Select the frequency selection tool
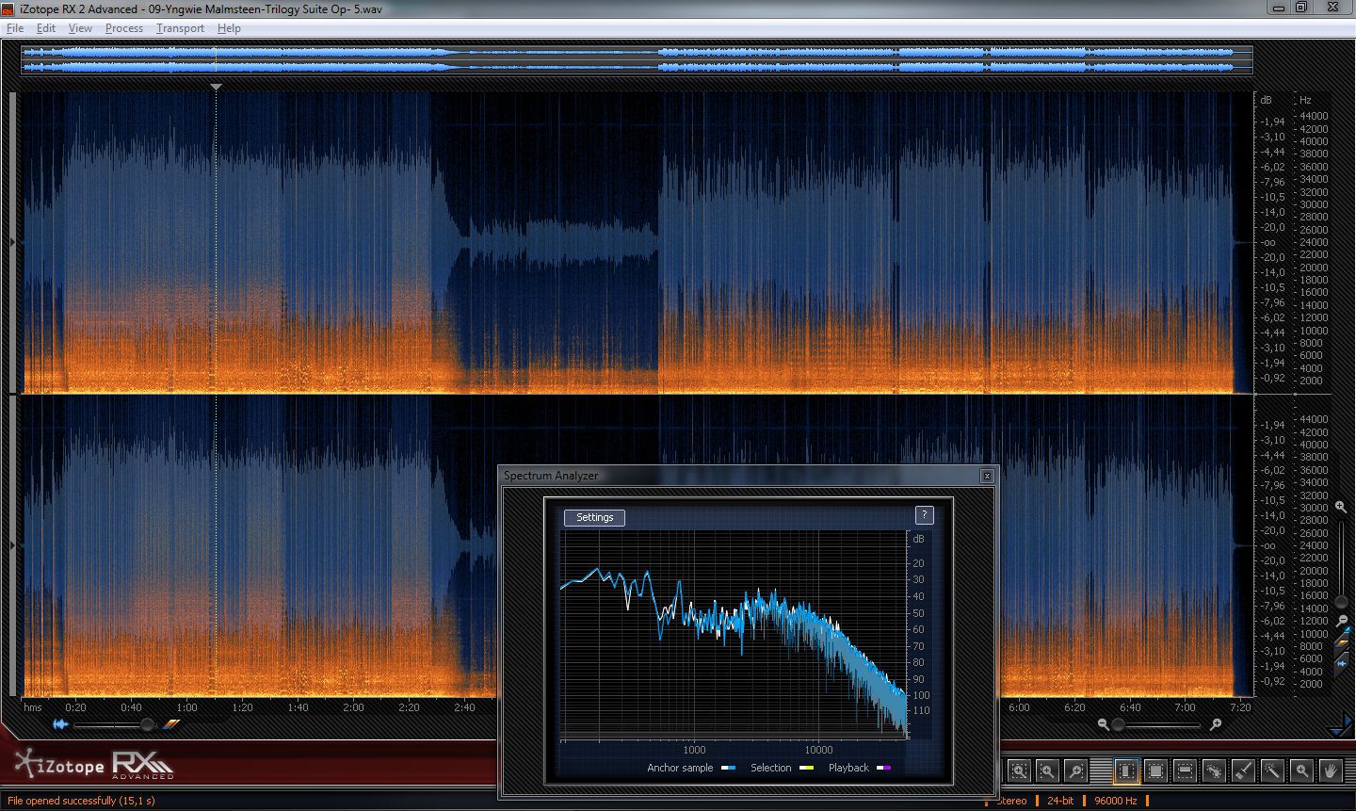The height and width of the screenshot is (811, 1356). coord(1185,770)
